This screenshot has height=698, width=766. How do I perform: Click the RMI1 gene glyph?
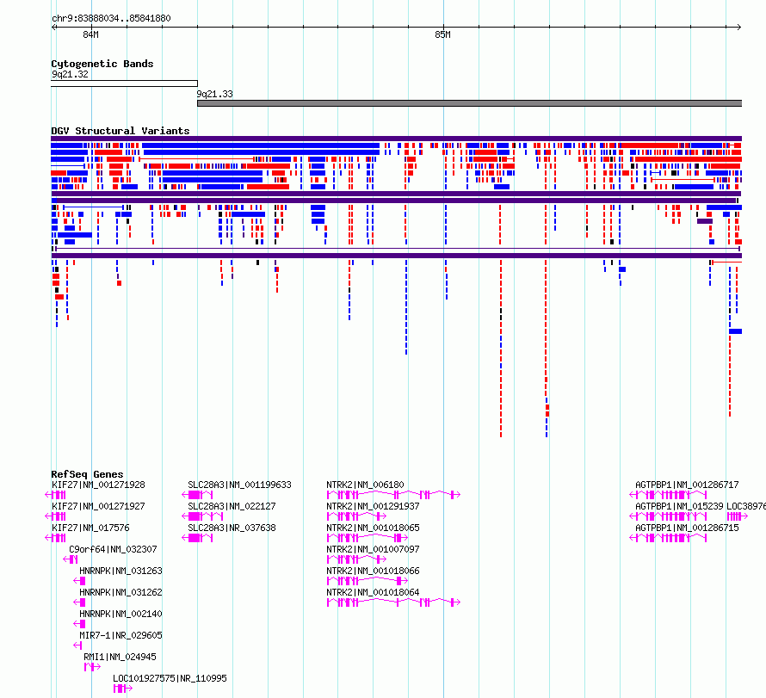(92, 667)
